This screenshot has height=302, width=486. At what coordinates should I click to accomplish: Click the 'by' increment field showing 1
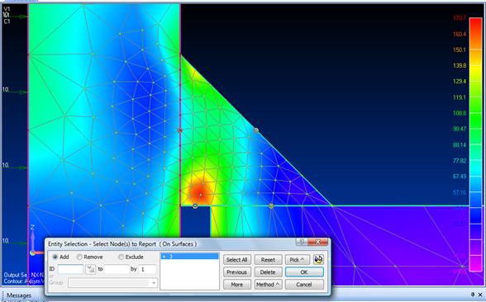(x=147, y=269)
